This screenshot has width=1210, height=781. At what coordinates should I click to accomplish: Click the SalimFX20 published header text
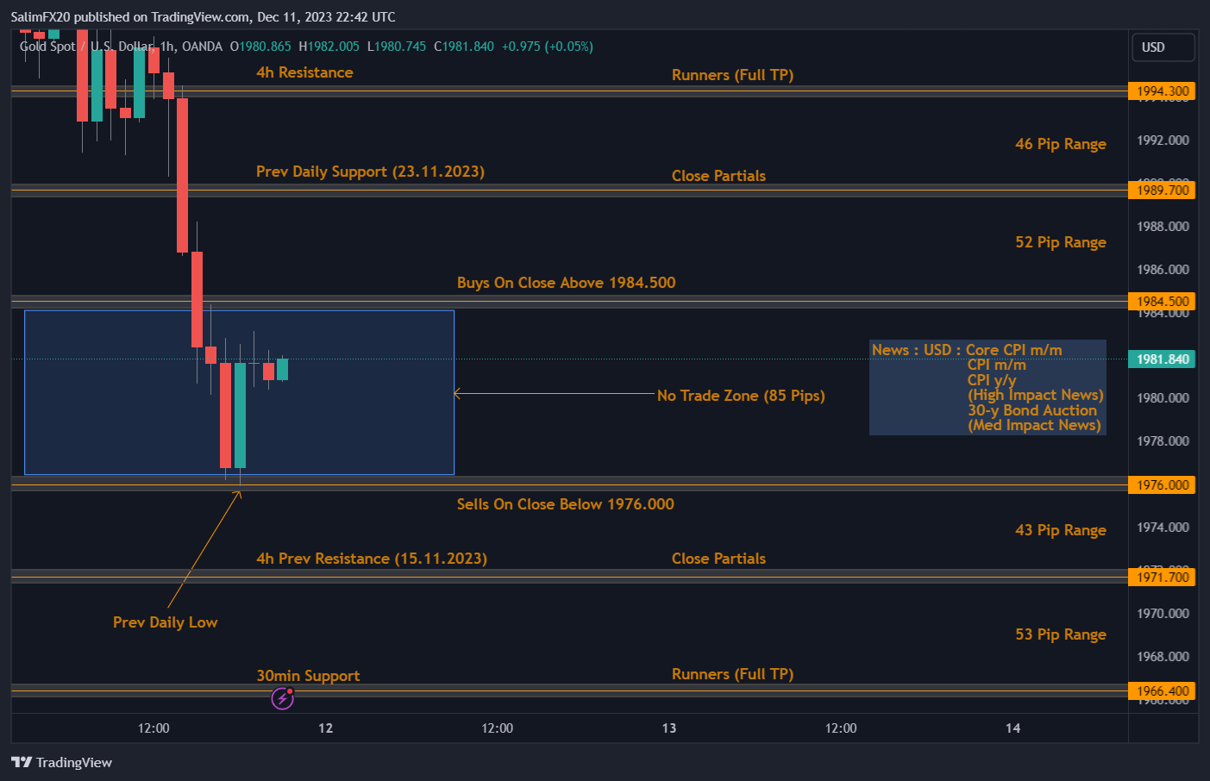coord(204,16)
